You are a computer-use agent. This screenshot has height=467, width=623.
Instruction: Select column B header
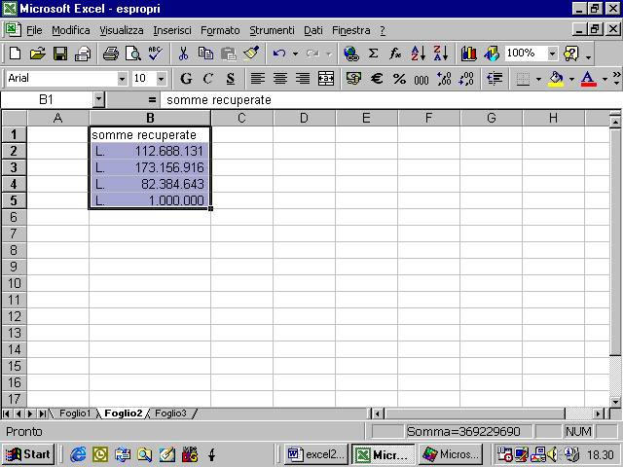tap(150, 118)
